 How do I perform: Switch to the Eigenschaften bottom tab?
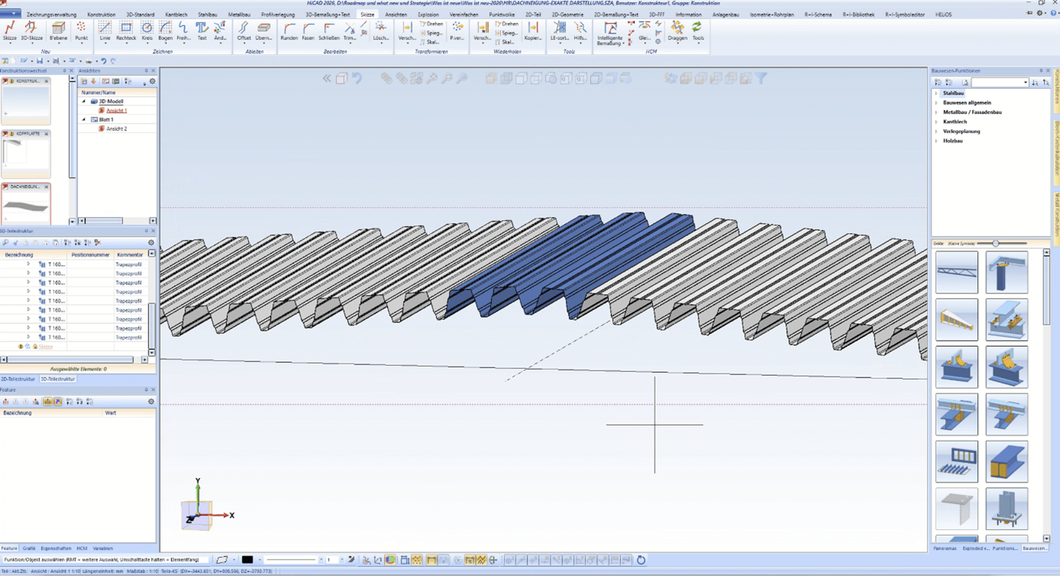point(56,548)
